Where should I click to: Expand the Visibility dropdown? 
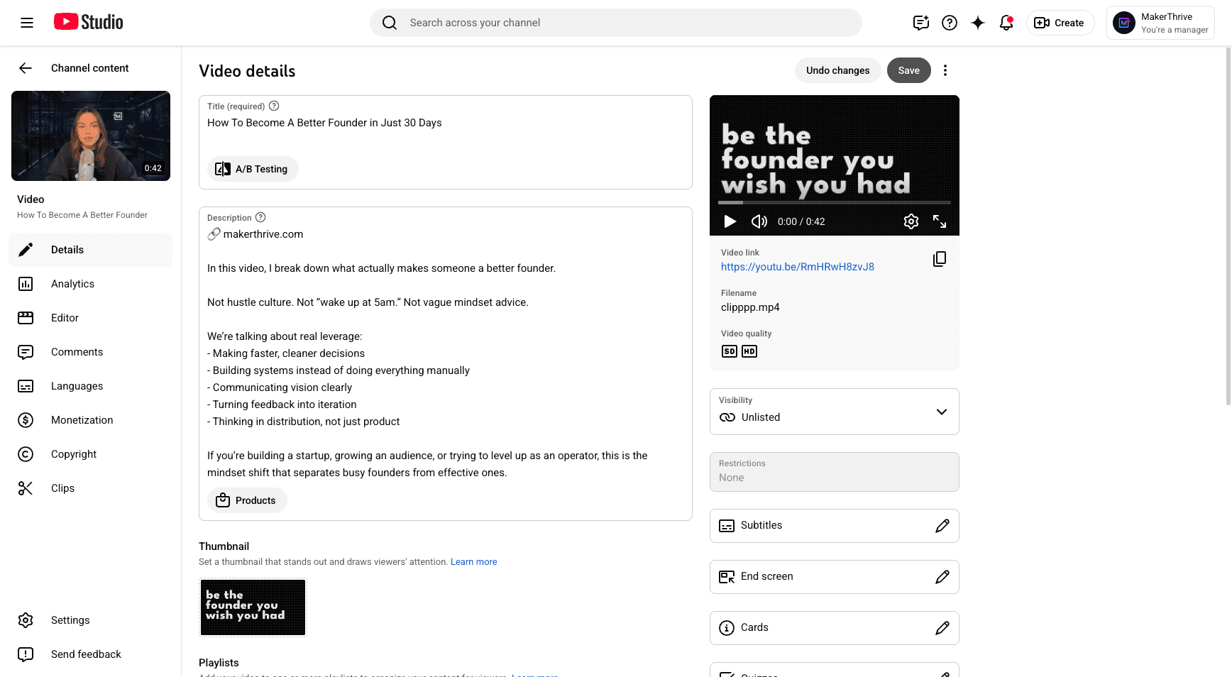[x=835, y=412]
